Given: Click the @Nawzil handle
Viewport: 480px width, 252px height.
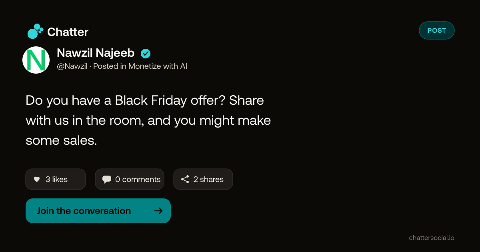Looking at the screenshot, I should 72,66.
